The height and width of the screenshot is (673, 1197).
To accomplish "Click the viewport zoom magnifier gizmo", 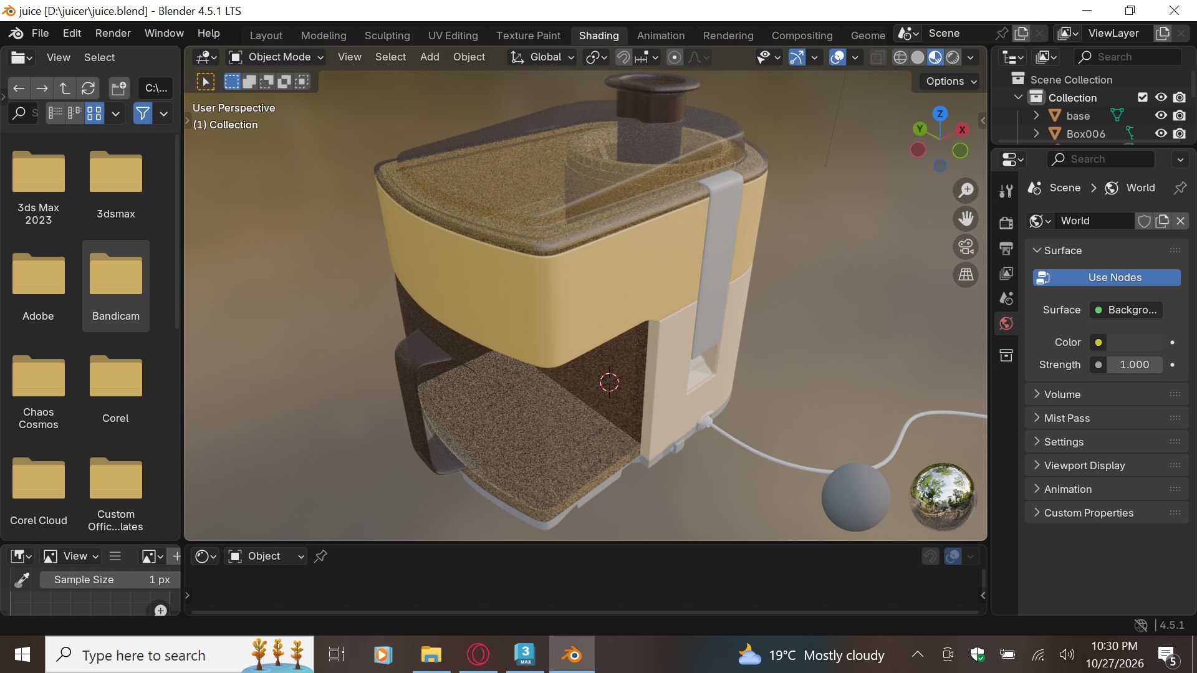I will [966, 190].
